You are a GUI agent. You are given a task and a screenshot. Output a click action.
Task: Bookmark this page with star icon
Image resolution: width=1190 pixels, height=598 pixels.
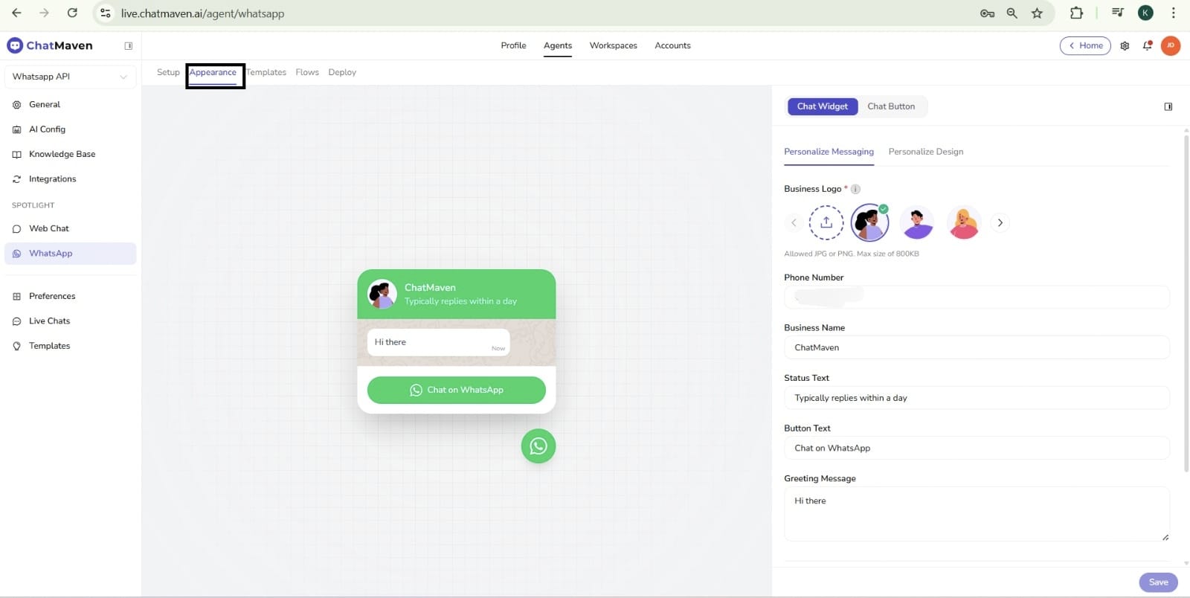coord(1037,13)
